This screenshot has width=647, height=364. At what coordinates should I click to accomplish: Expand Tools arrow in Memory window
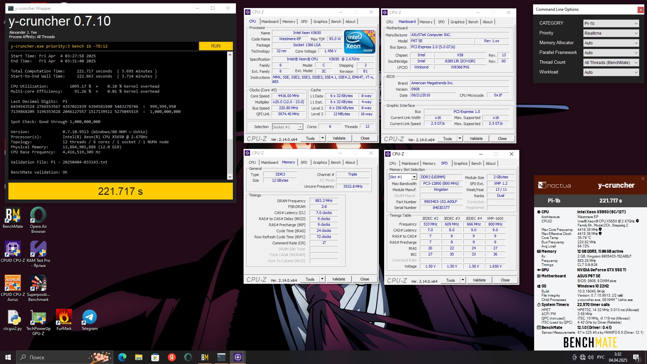[322, 279]
